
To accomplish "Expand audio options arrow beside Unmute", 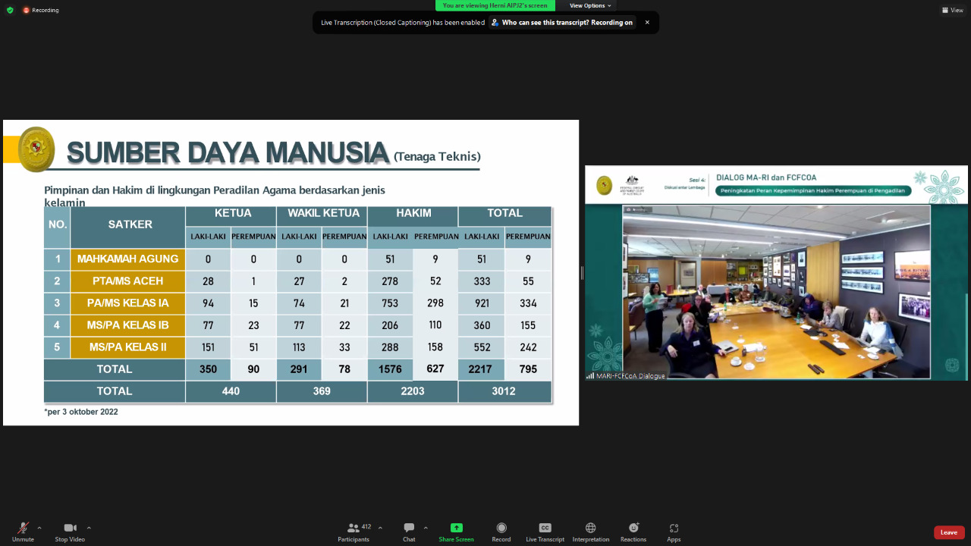I will point(39,528).
